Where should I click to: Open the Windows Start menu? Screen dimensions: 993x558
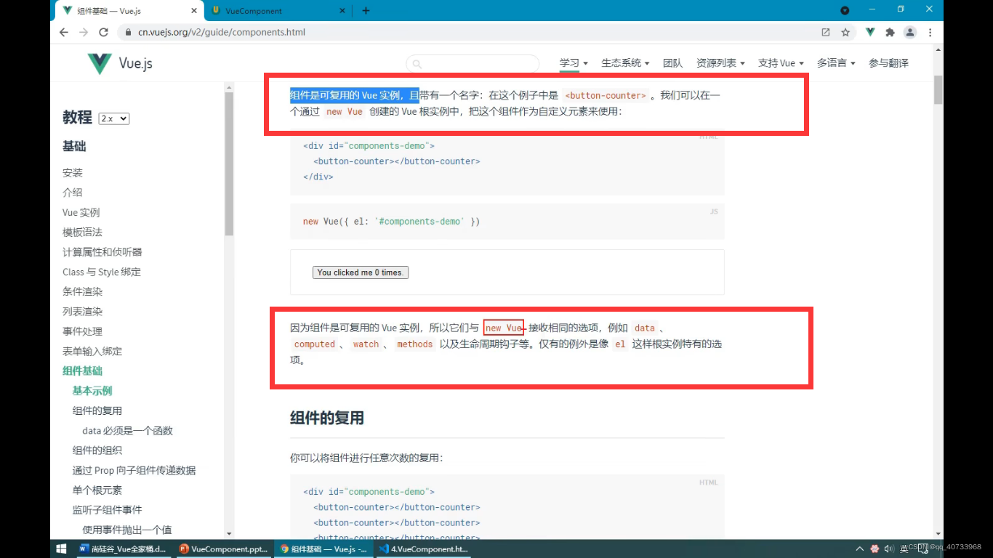coord(62,549)
